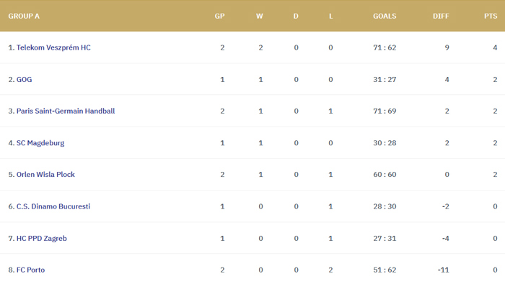
Task: Click the PTS column header
Action: 491,16
